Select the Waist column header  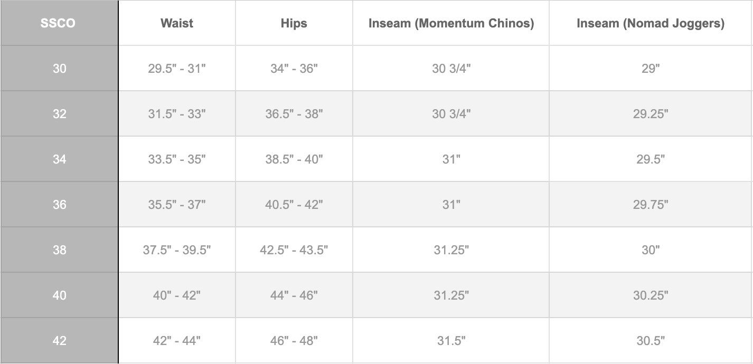click(177, 23)
